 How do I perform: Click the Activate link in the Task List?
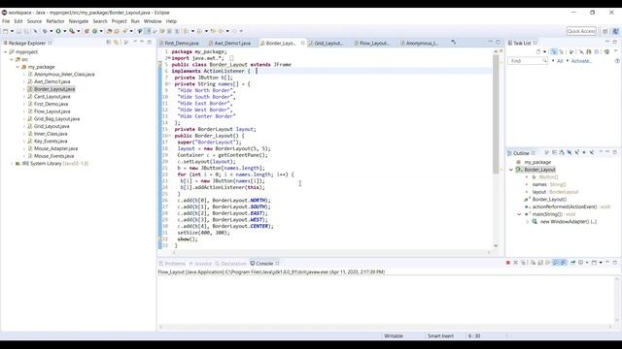[x=581, y=61]
